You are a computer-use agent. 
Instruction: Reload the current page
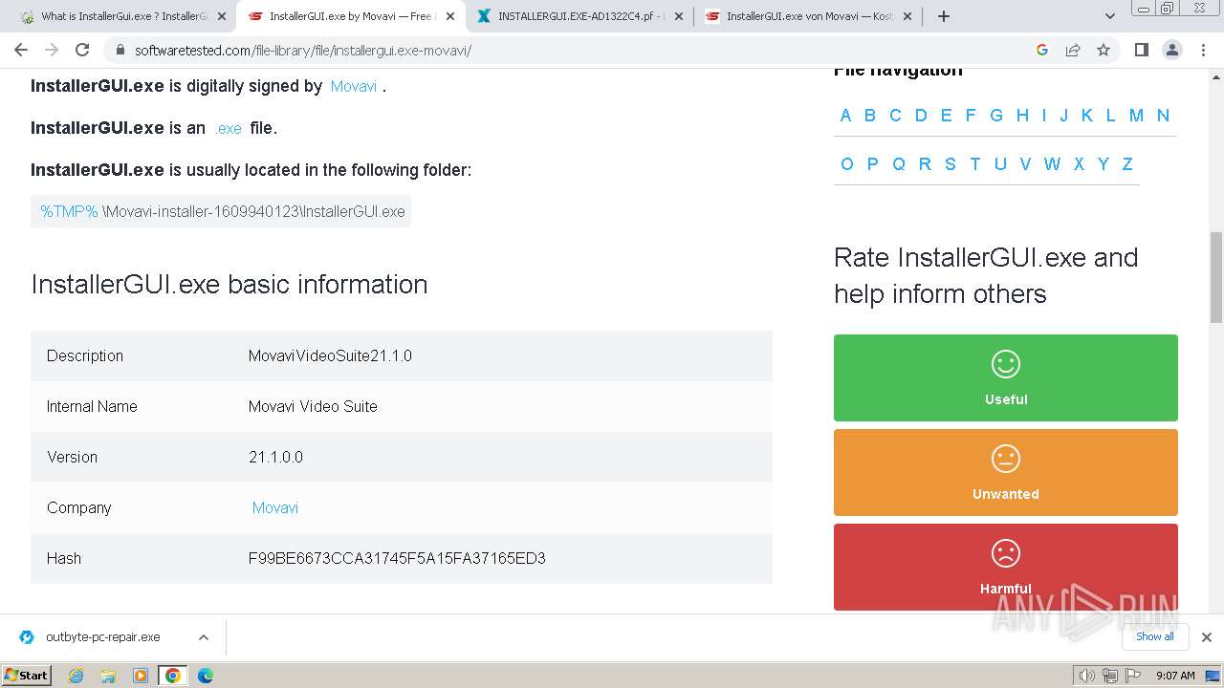[x=82, y=50]
